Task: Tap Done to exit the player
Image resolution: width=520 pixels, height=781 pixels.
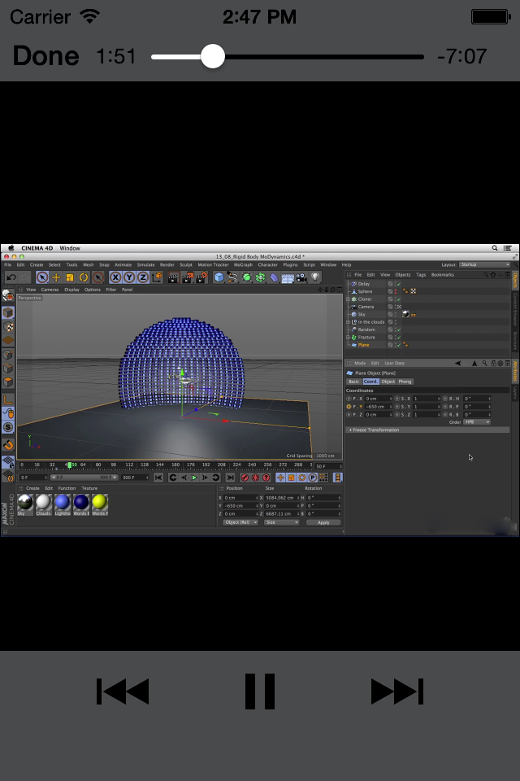Action: (46, 56)
